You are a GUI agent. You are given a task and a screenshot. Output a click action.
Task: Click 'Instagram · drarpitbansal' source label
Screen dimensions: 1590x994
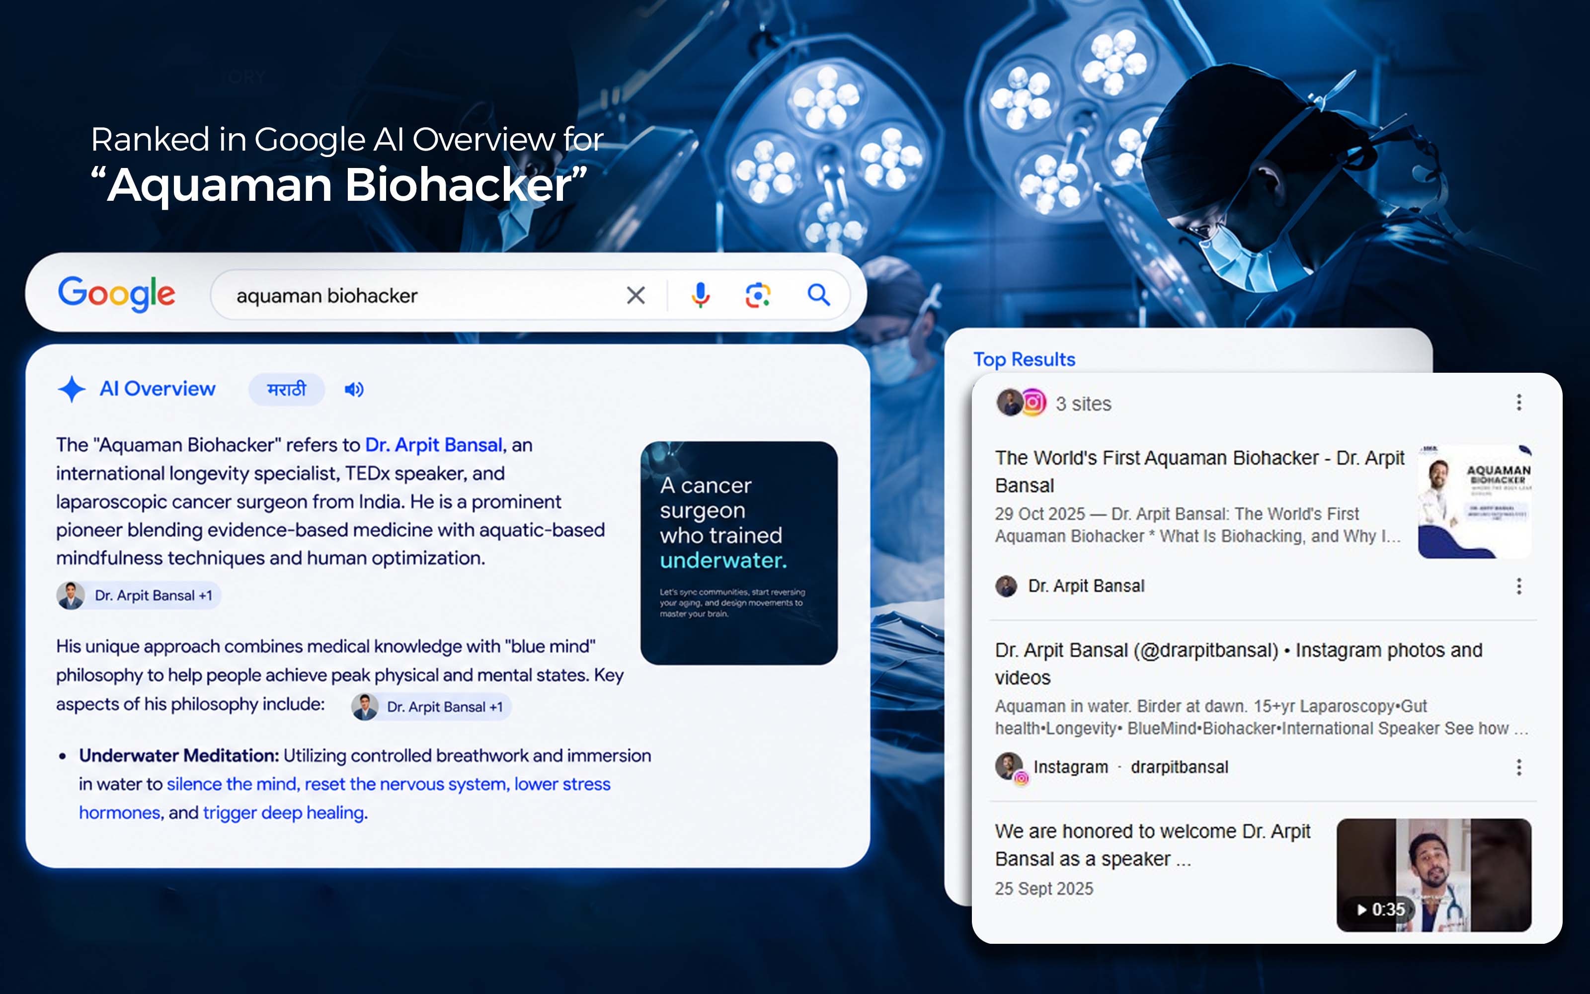[1130, 767]
